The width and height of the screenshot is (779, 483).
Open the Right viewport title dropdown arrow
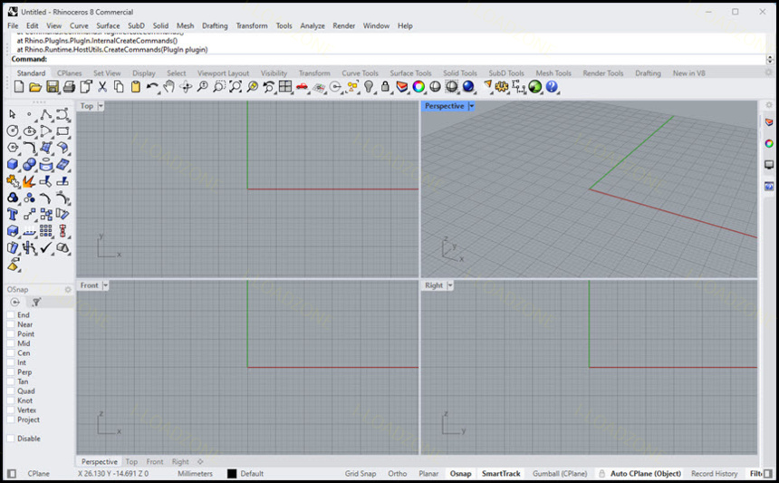tap(450, 285)
